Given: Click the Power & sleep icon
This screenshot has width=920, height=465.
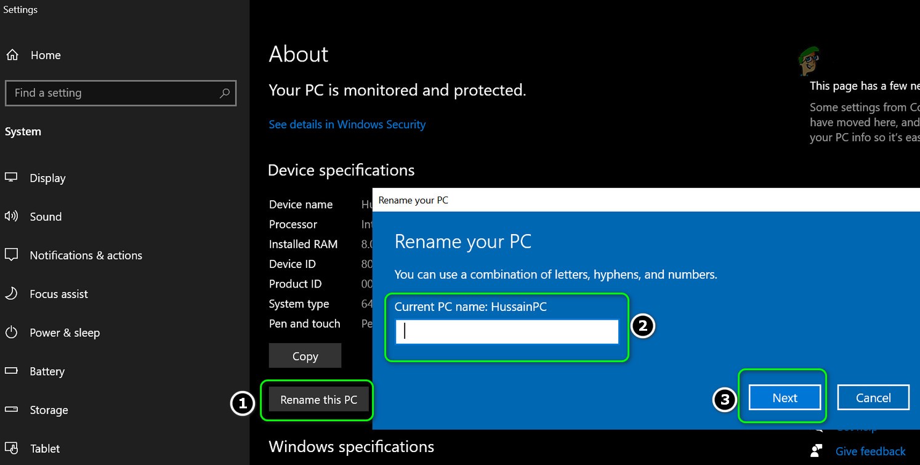Looking at the screenshot, I should pyautogui.click(x=11, y=333).
